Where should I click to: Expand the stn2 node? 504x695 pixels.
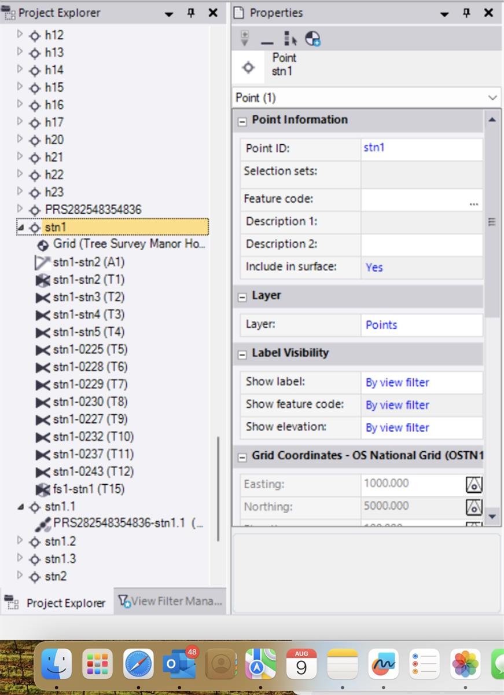point(20,575)
